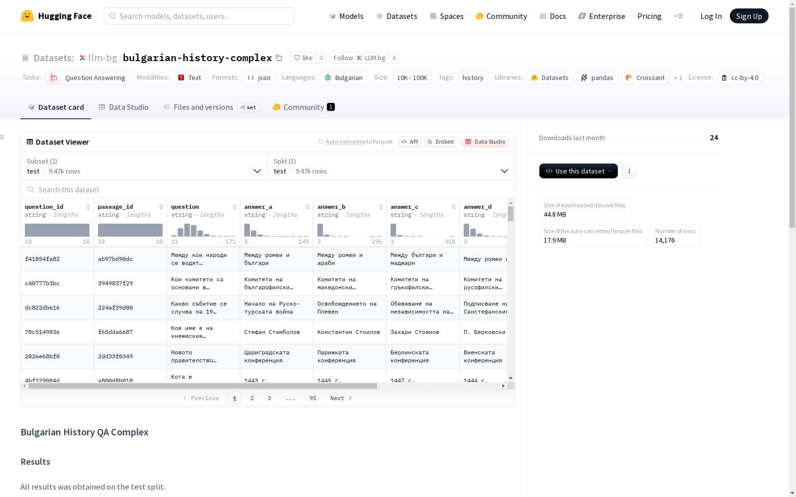This screenshot has width=796, height=497.
Task: Go to page 3 of the dataset
Action: pos(270,398)
